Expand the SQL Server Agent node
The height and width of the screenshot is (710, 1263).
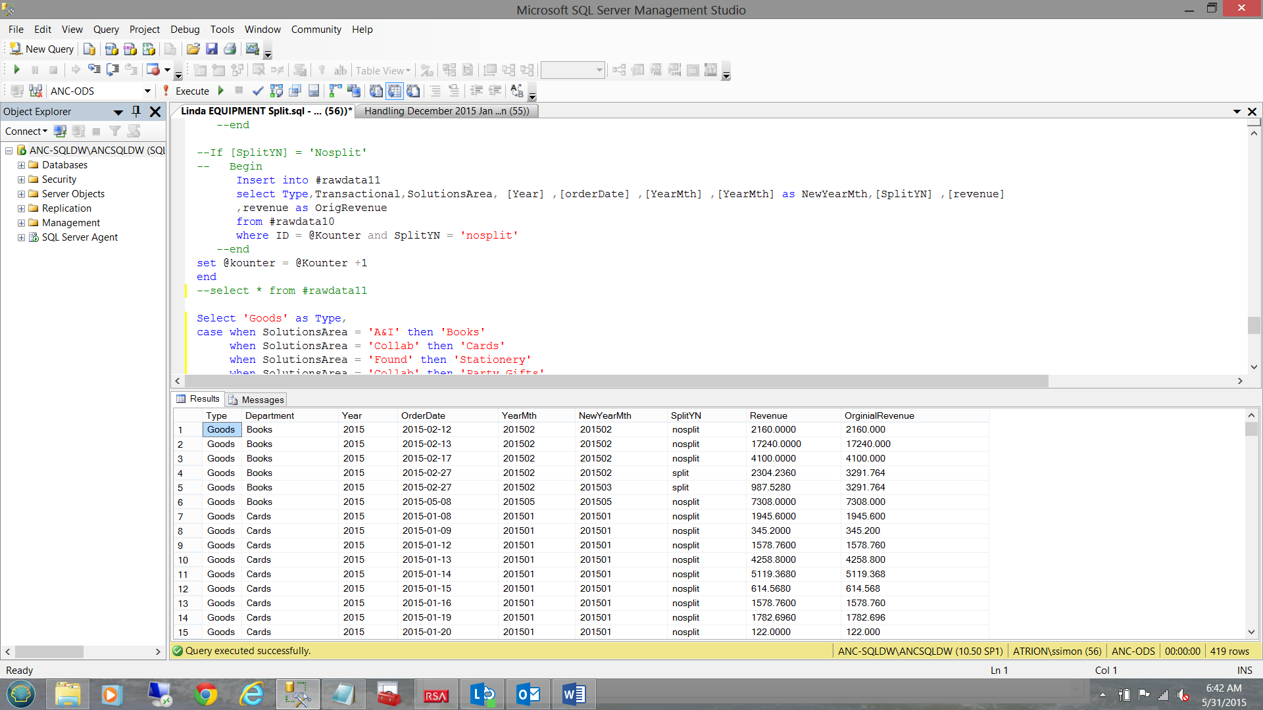[21, 238]
